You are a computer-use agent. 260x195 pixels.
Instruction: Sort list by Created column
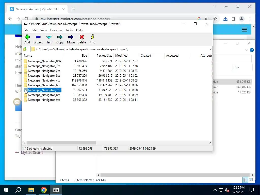[152, 56]
